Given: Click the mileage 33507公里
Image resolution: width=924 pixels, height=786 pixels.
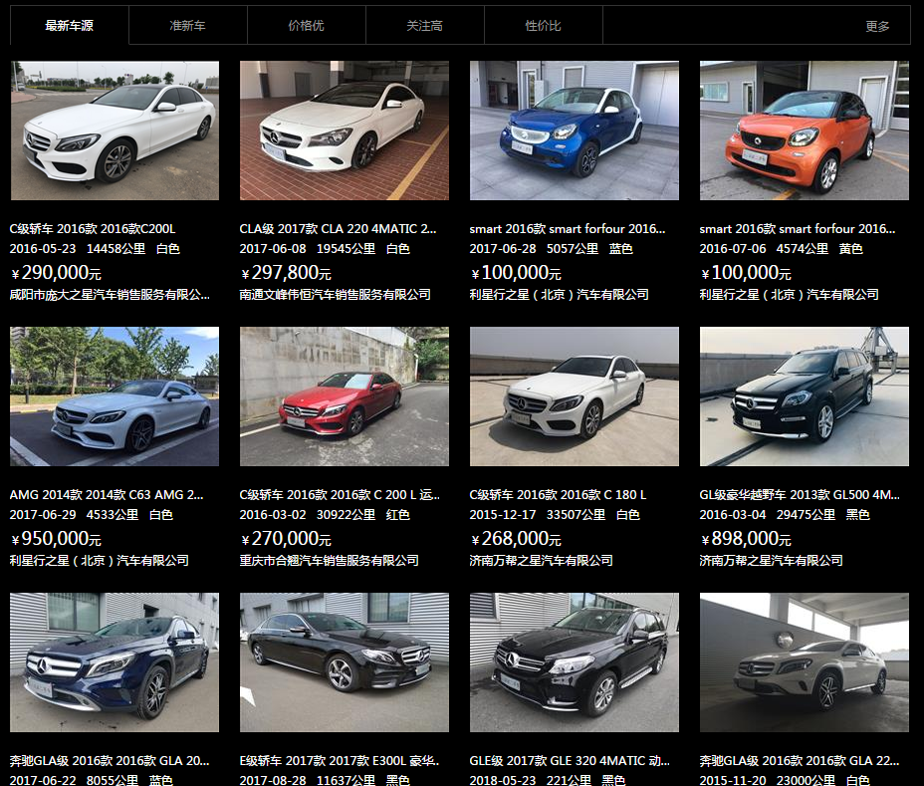Looking at the screenshot, I should (x=576, y=515).
